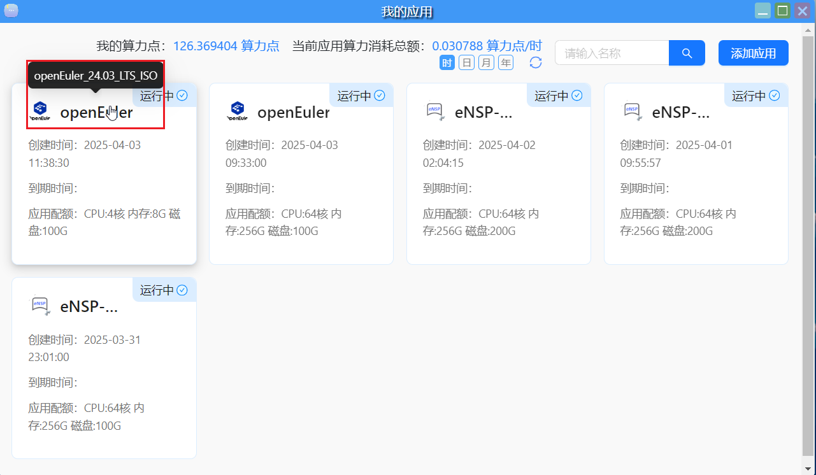The height and width of the screenshot is (475, 816).
Task: Click config text on the 2025-03-31 eNSP card
Action: (87, 416)
